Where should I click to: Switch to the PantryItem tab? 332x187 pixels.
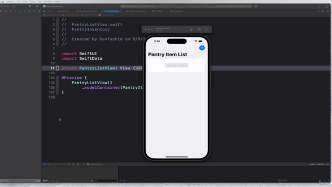(x=63, y=11)
